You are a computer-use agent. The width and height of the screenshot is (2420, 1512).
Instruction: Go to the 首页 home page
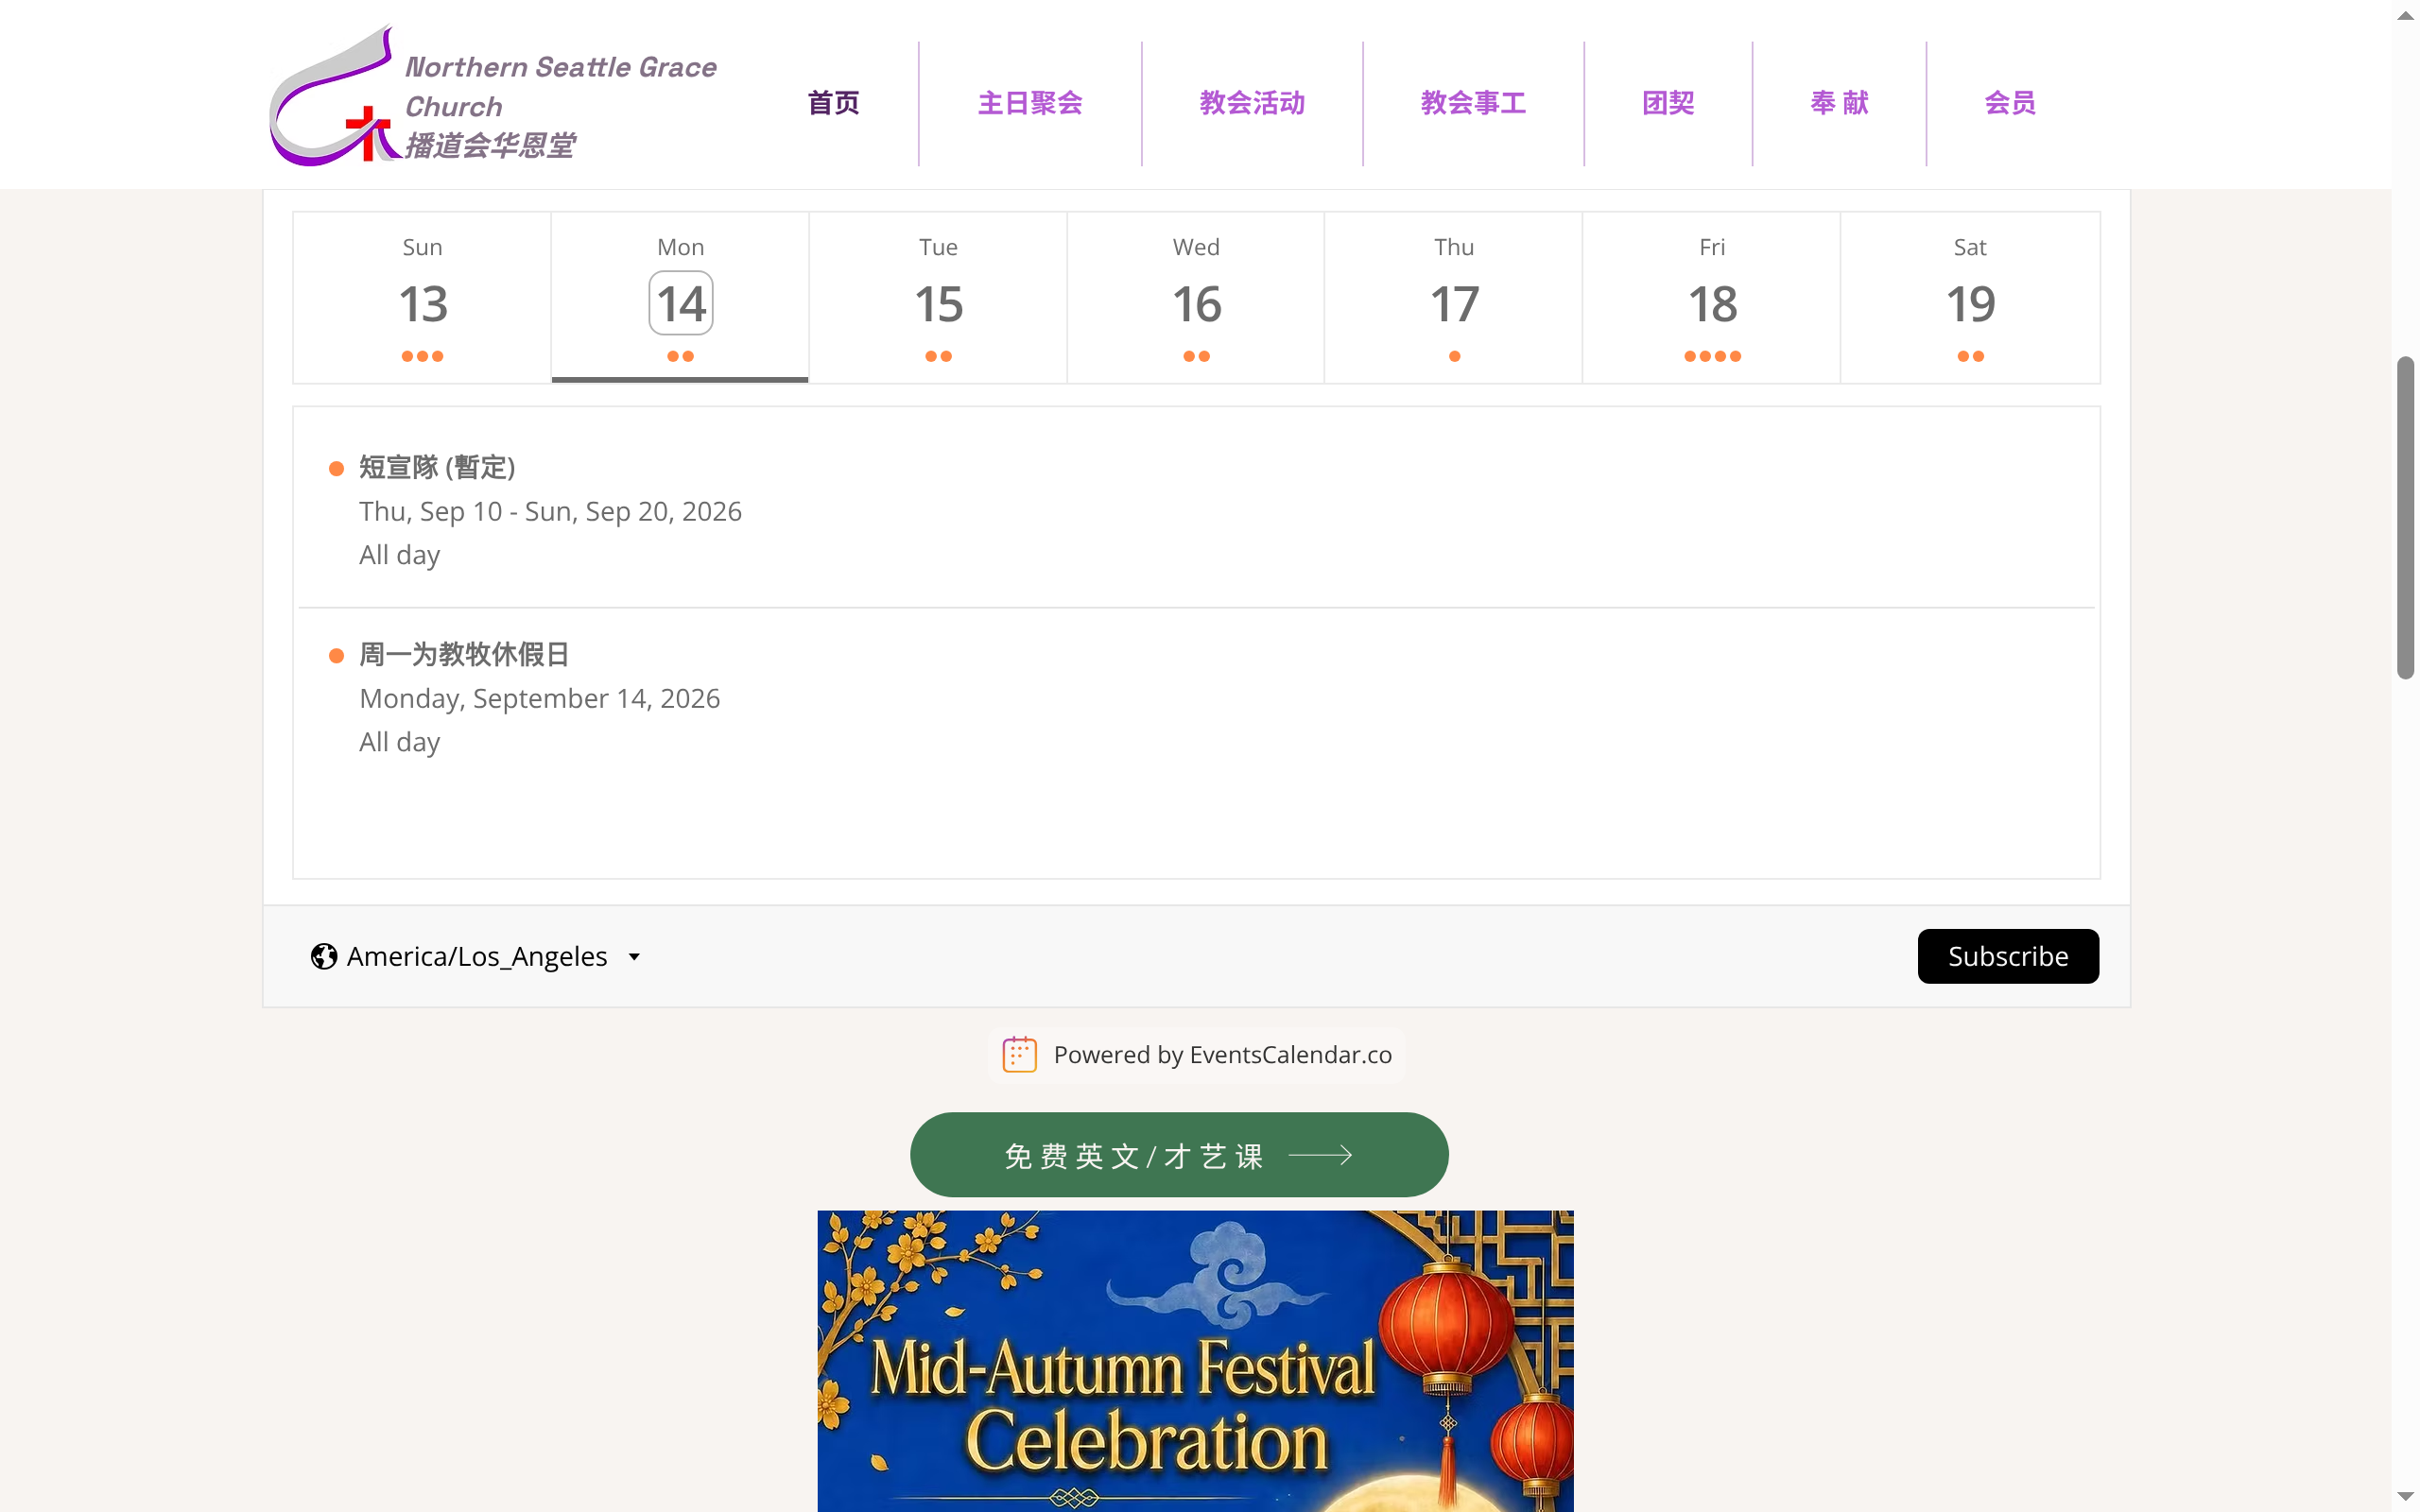point(833,103)
